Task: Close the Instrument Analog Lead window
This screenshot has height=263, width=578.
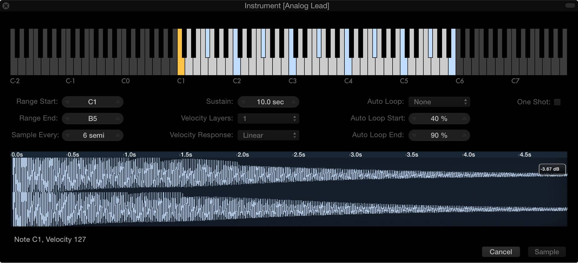Action: pos(6,6)
